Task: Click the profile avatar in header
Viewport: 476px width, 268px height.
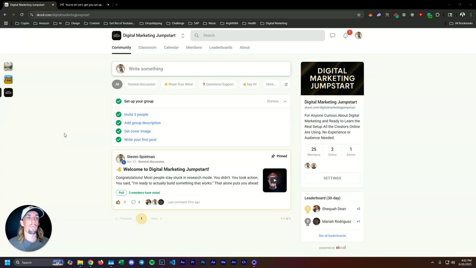Action: pos(358,35)
